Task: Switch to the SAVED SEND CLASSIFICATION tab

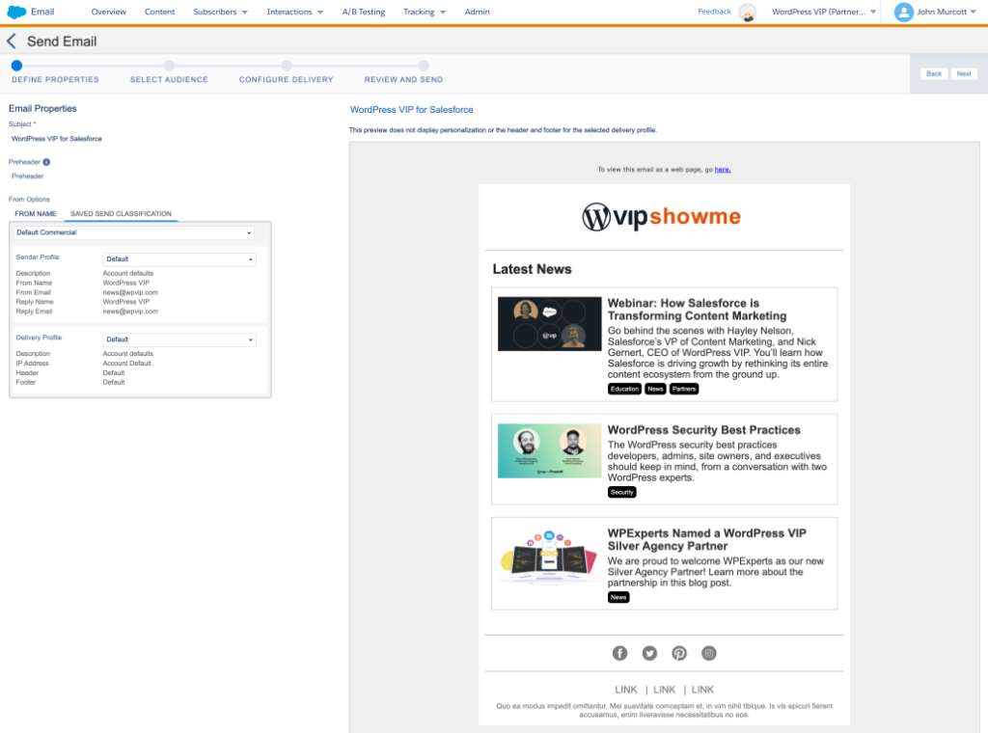Action: point(121,213)
